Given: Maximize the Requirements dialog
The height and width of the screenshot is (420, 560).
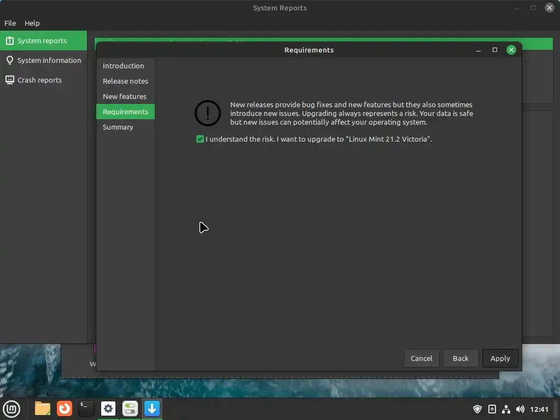Looking at the screenshot, I should coord(494,50).
